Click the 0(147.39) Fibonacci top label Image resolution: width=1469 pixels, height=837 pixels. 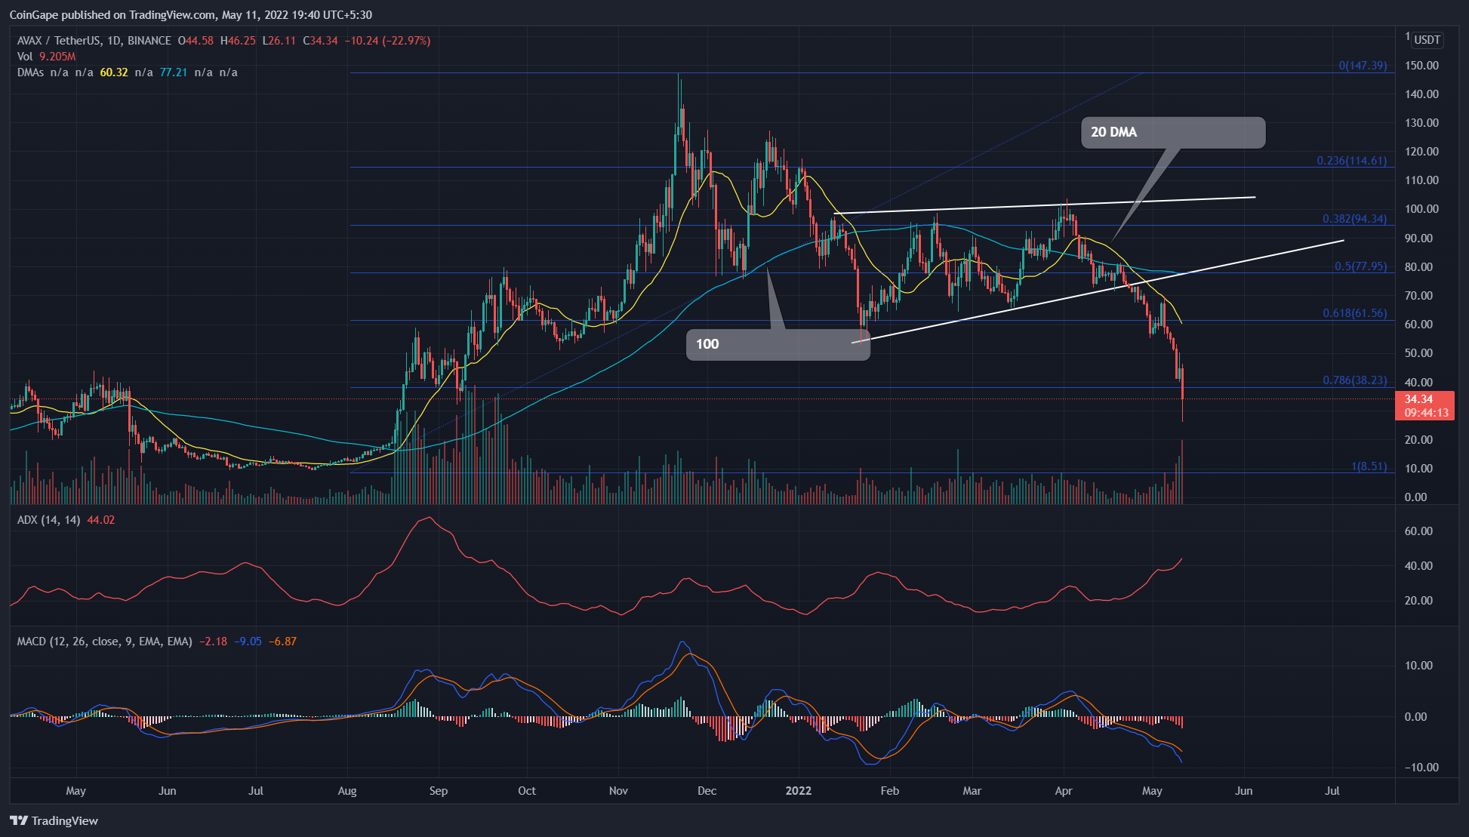(1363, 66)
